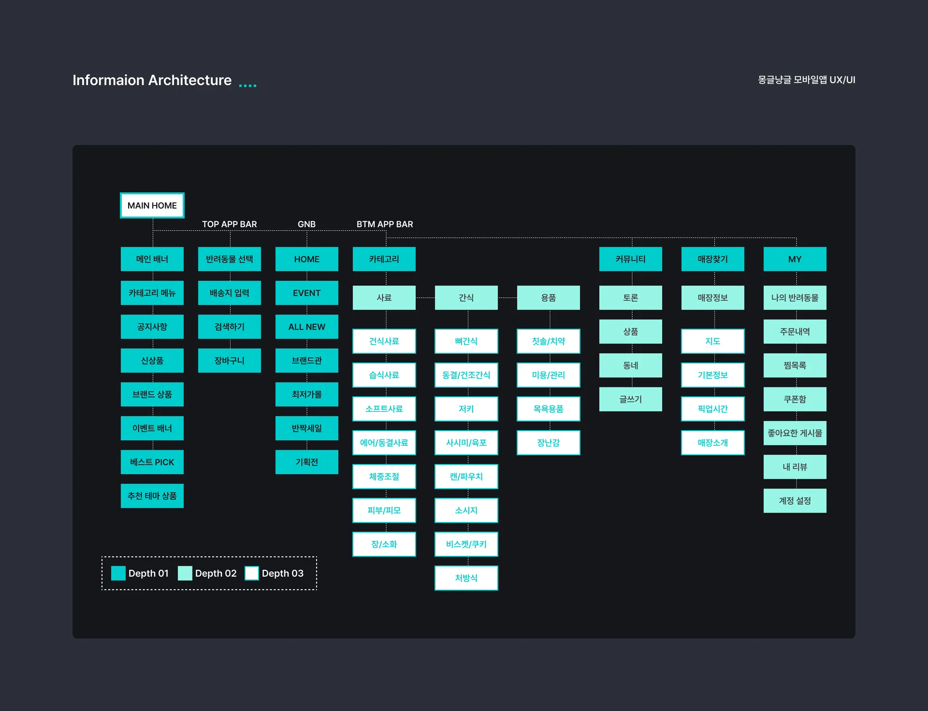
Task: Click the TOP APP BAR label
Action: point(230,224)
